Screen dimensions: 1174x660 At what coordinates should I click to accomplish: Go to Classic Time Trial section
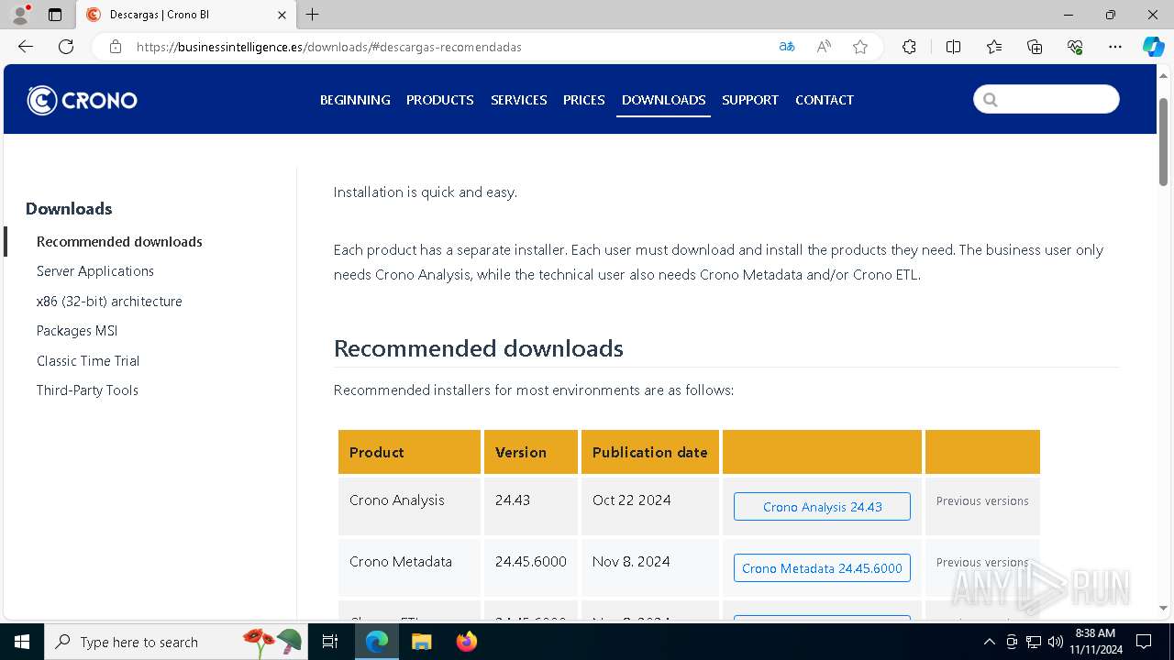(88, 361)
